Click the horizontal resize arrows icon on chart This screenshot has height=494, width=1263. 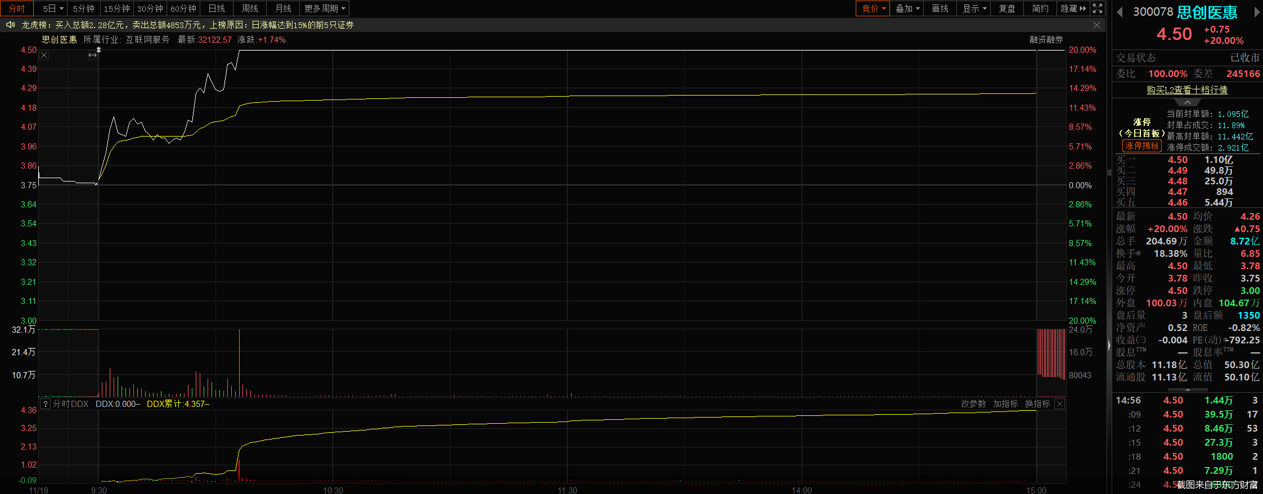point(93,55)
